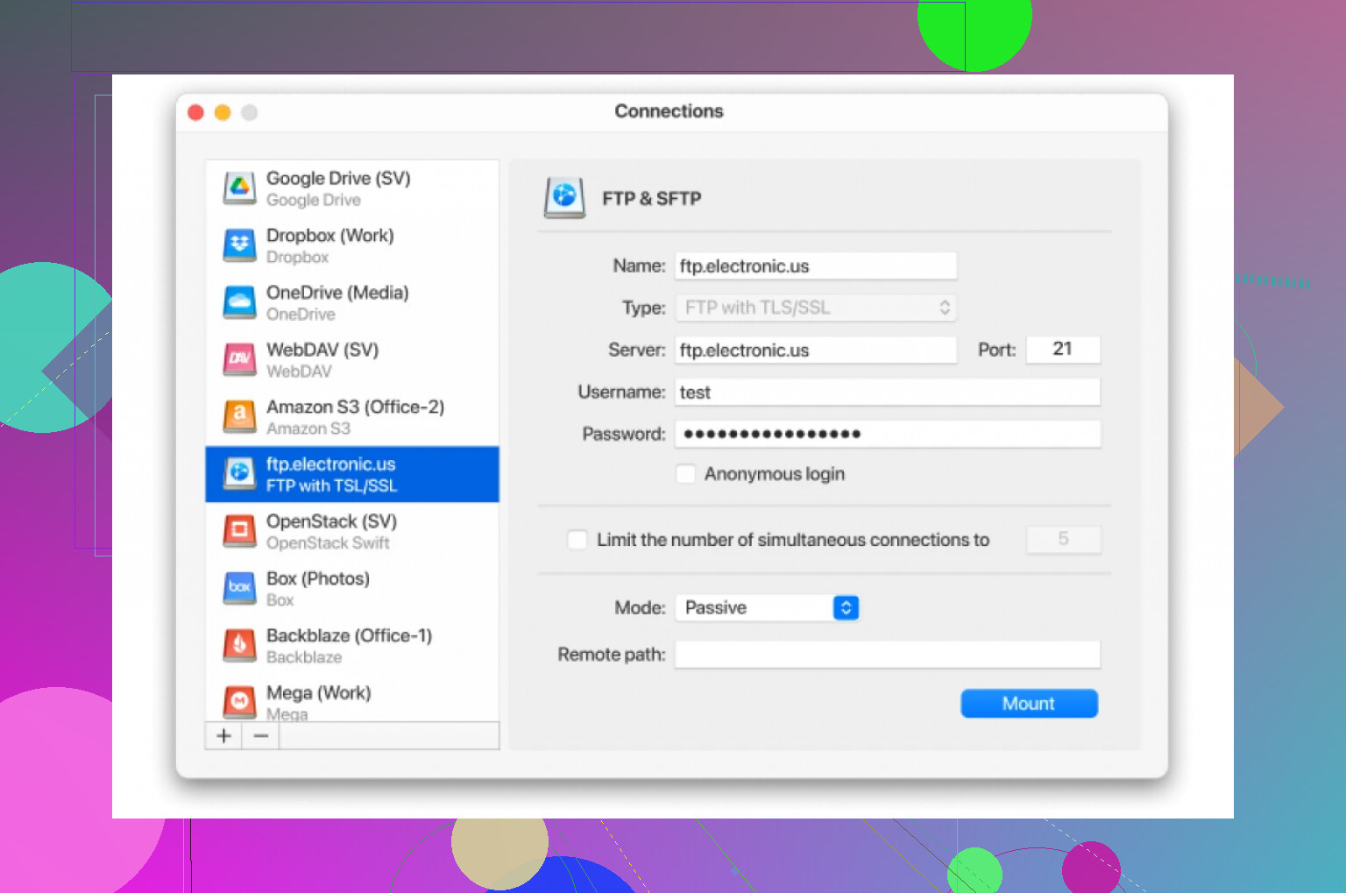
Task: Select the OpenStack (SV) icon
Action: click(x=239, y=531)
